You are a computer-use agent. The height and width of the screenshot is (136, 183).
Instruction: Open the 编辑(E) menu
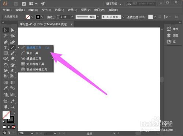pyautogui.click(x=20, y=10)
